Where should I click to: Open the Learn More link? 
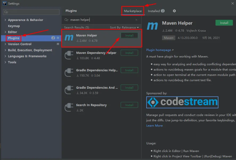(x=154, y=125)
